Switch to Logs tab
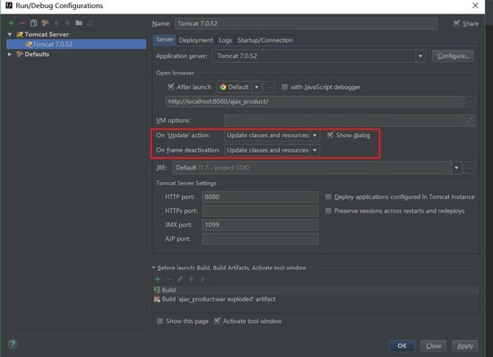493x357 pixels. (225, 40)
